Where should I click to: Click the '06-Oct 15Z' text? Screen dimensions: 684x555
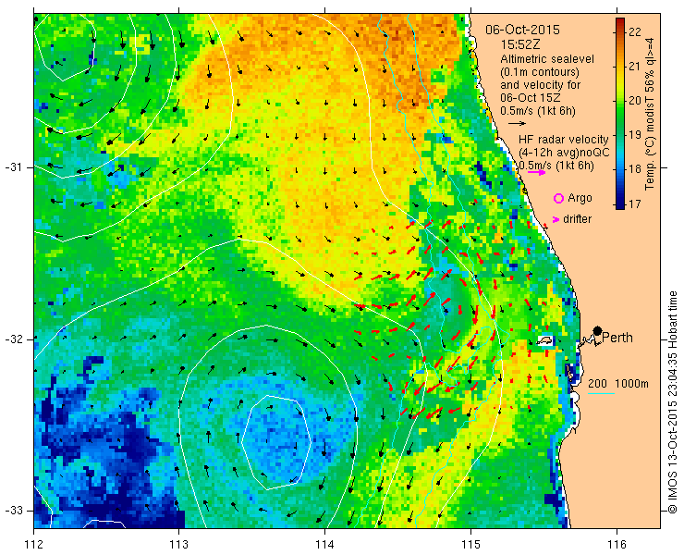529,98
